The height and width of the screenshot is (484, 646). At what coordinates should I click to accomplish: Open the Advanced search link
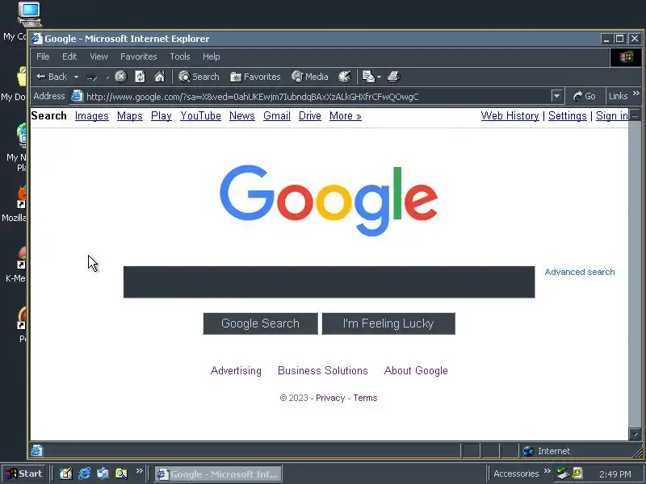point(580,272)
